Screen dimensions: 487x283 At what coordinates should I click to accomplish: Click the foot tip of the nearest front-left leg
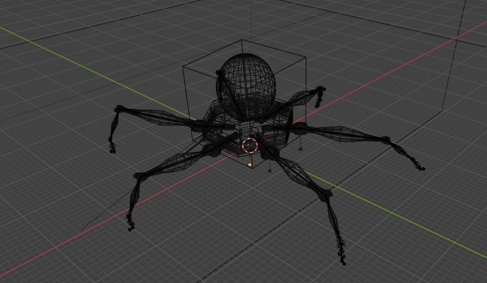[x=131, y=228]
